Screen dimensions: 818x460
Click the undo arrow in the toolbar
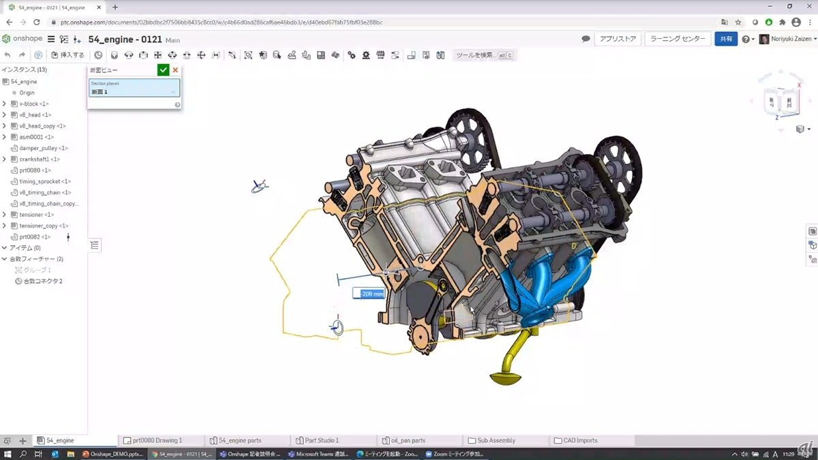click(x=7, y=55)
